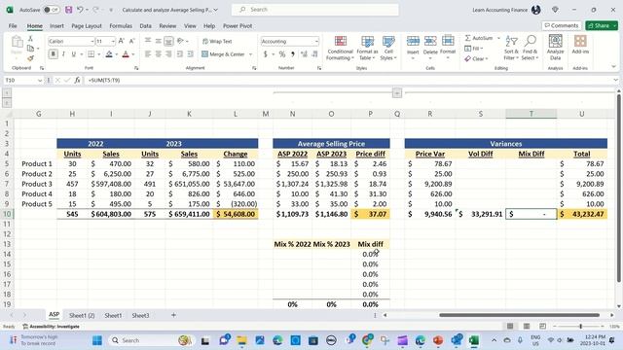
Task: Click the Decrease Font Size icon
Action: point(132,41)
